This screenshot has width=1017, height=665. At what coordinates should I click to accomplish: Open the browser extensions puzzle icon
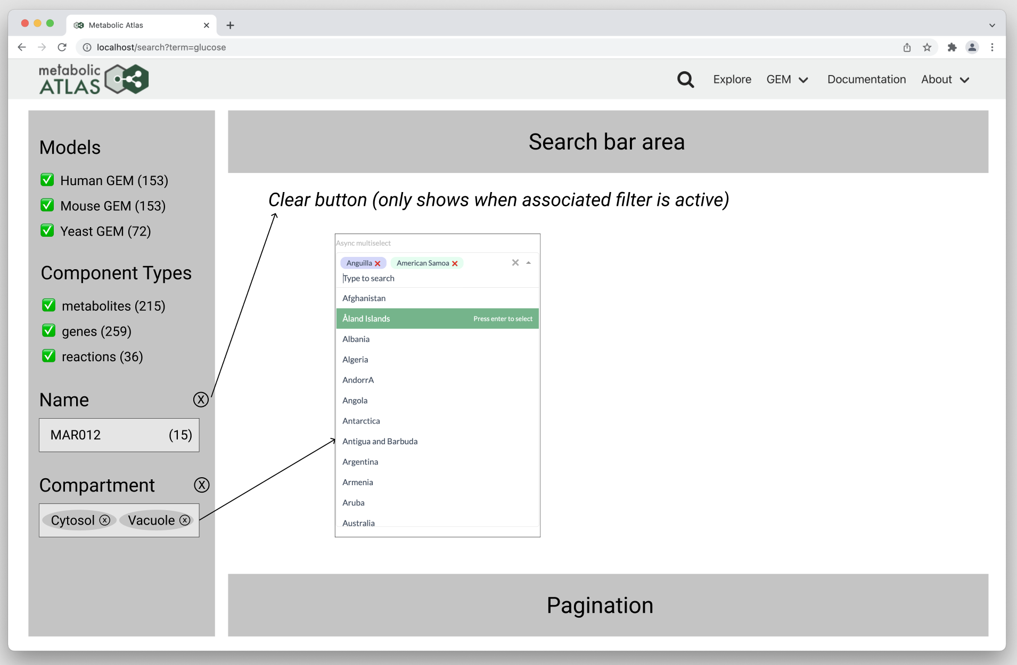pos(951,47)
